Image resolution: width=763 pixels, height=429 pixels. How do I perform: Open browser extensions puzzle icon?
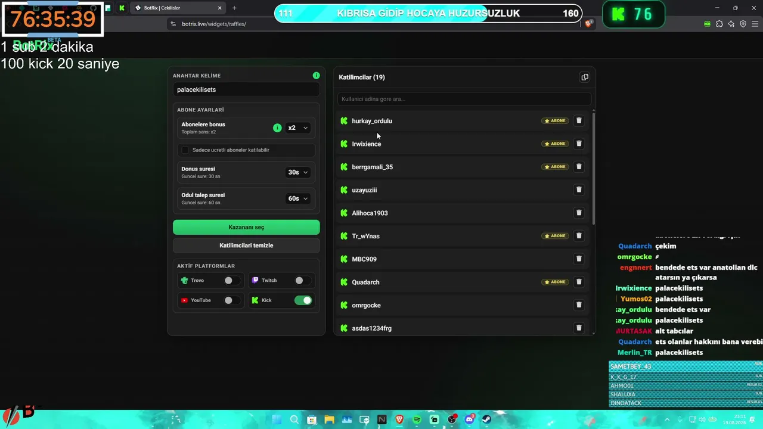[x=719, y=24]
